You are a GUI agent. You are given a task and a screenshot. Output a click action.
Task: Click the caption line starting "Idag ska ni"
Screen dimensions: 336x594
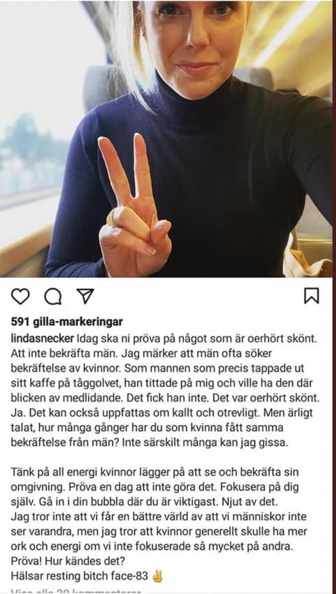point(163,337)
